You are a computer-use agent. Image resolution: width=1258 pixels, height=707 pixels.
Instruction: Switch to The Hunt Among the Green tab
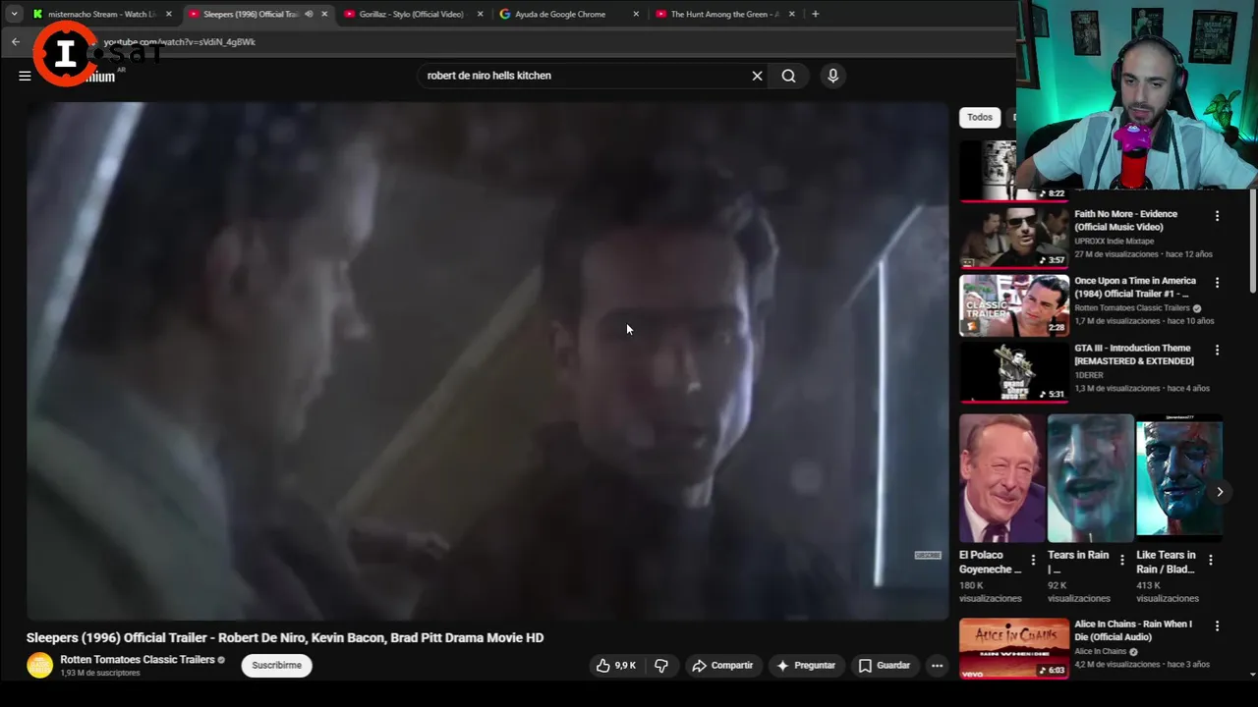[x=724, y=14]
